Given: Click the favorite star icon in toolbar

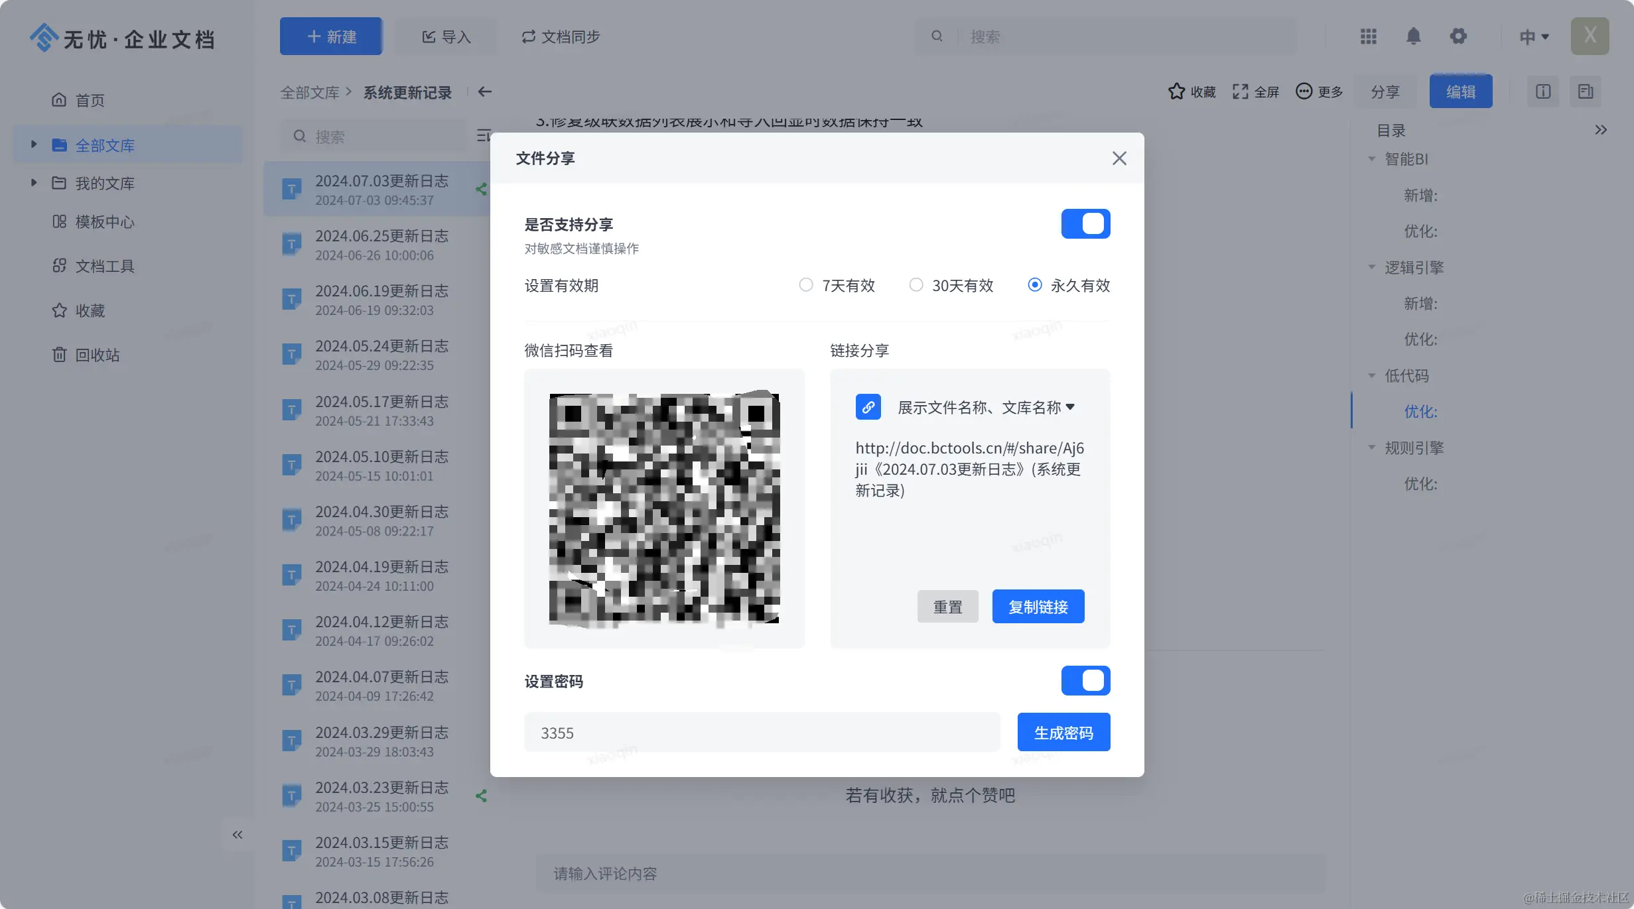Looking at the screenshot, I should point(1176,91).
